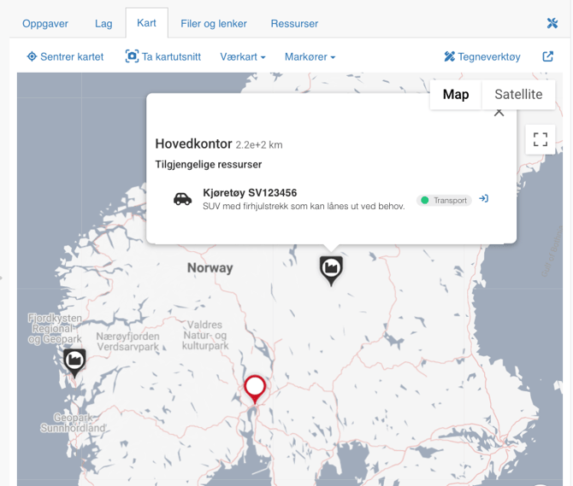Image resolution: width=573 pixels, height=486 pixels.
Task: Click the Kjøretøy SV123456 resource title
Action: pyautogui.click(x=250, y=193)
